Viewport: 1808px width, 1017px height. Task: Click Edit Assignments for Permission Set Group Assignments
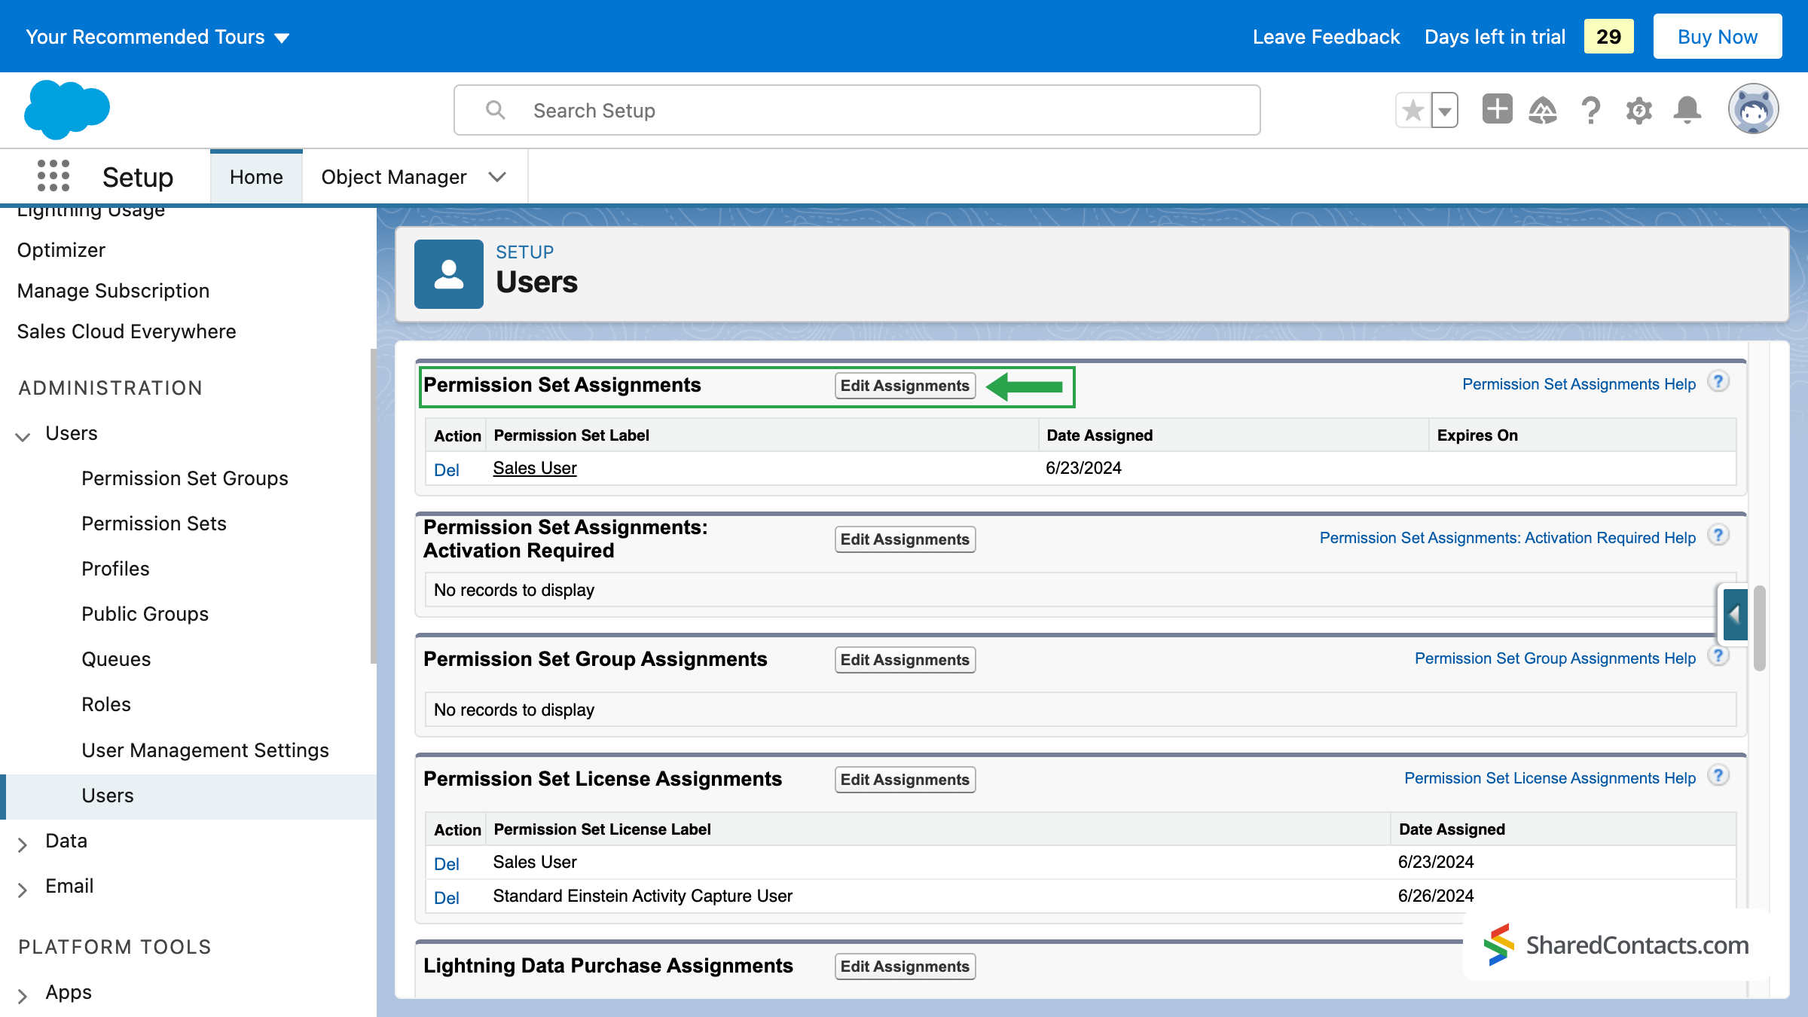click(905, 660)
